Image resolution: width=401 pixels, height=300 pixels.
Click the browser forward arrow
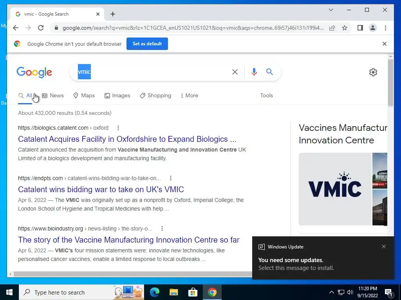[28, 28]
